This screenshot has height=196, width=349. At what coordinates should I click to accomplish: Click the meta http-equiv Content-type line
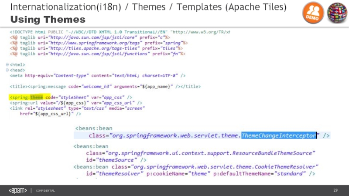97,75
